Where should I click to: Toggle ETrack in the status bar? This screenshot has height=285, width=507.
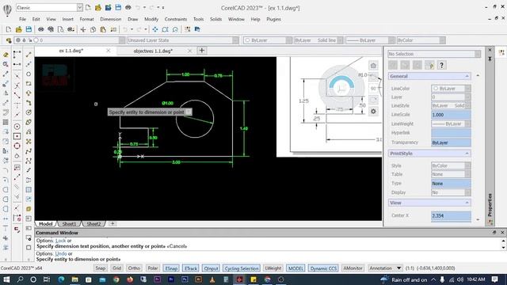tap(191, 268)
